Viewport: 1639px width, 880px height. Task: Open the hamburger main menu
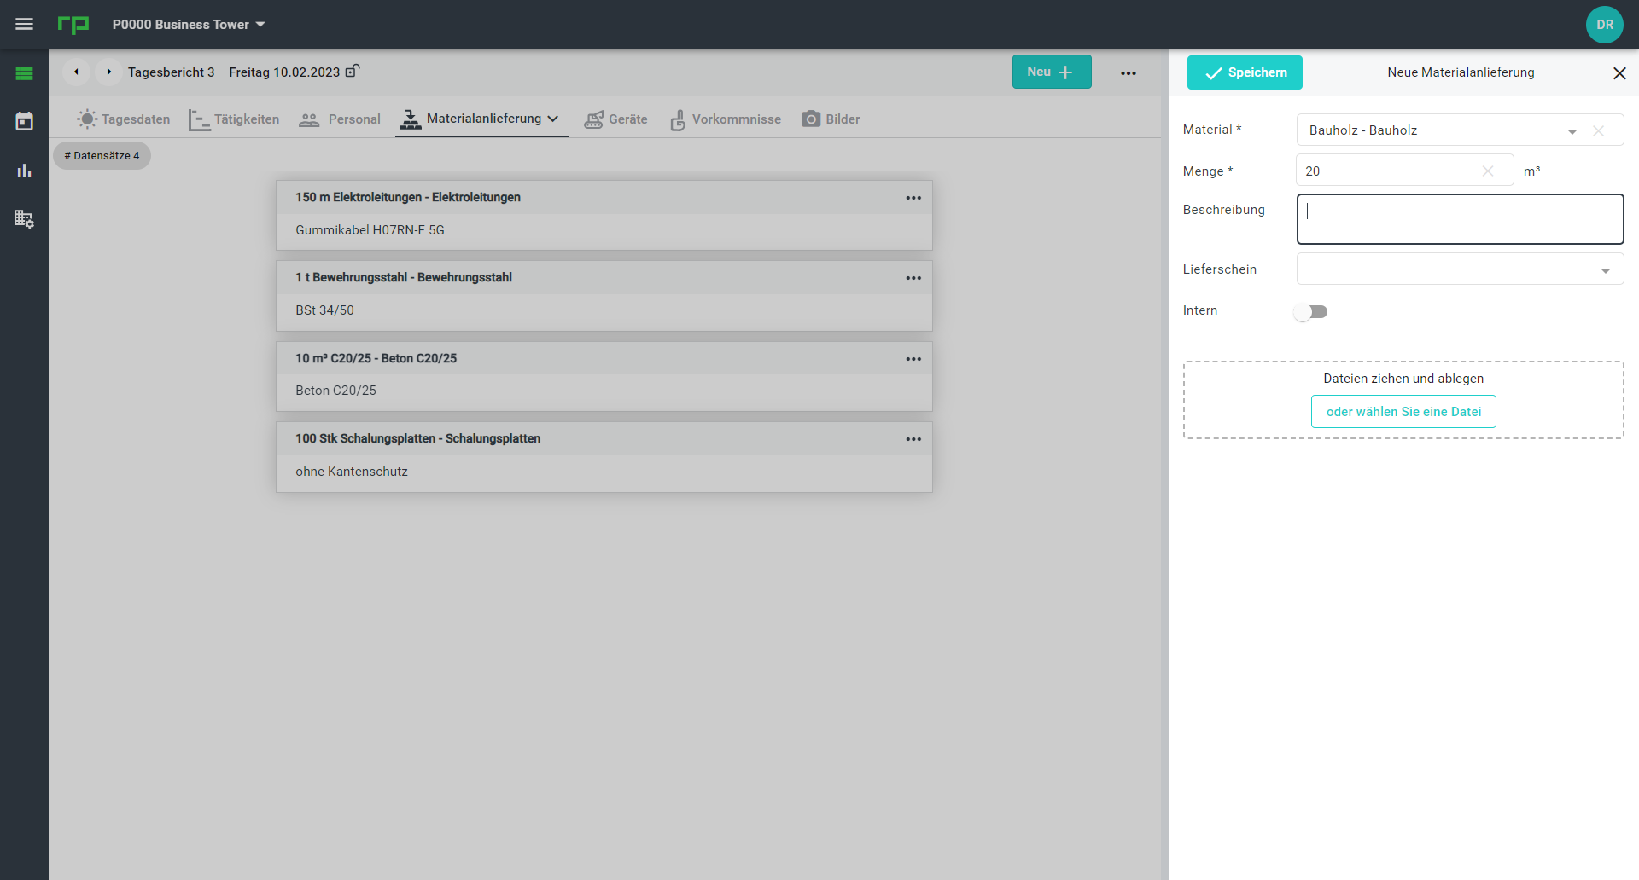[x=24, y=24]
